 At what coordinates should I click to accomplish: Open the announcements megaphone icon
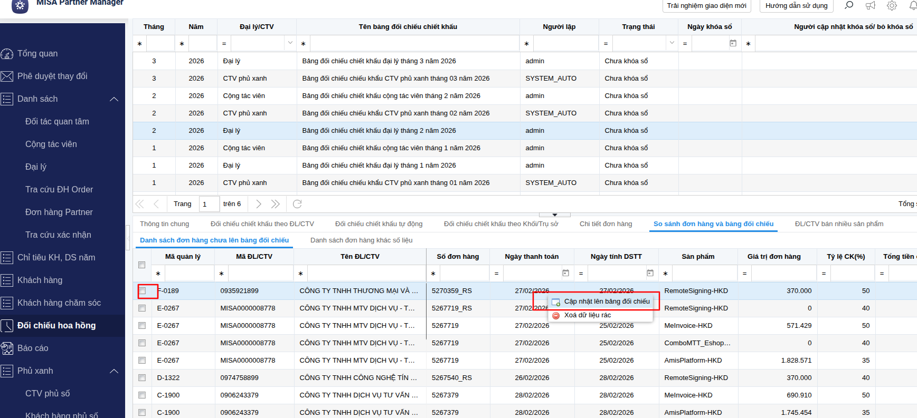pyautogui.click(x=871, y=5)
